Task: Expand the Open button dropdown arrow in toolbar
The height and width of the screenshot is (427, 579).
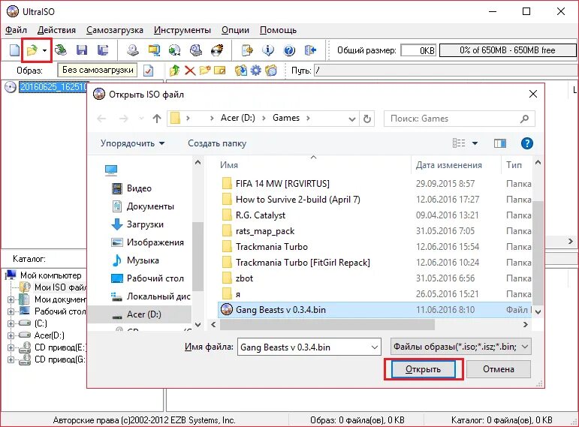Action: point(44,50)
